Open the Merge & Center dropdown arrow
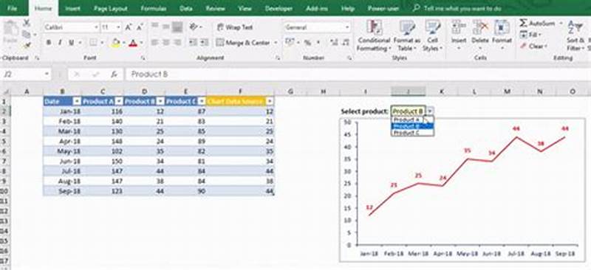The height and width of the screenshot is (270, 591). point(276,43)
